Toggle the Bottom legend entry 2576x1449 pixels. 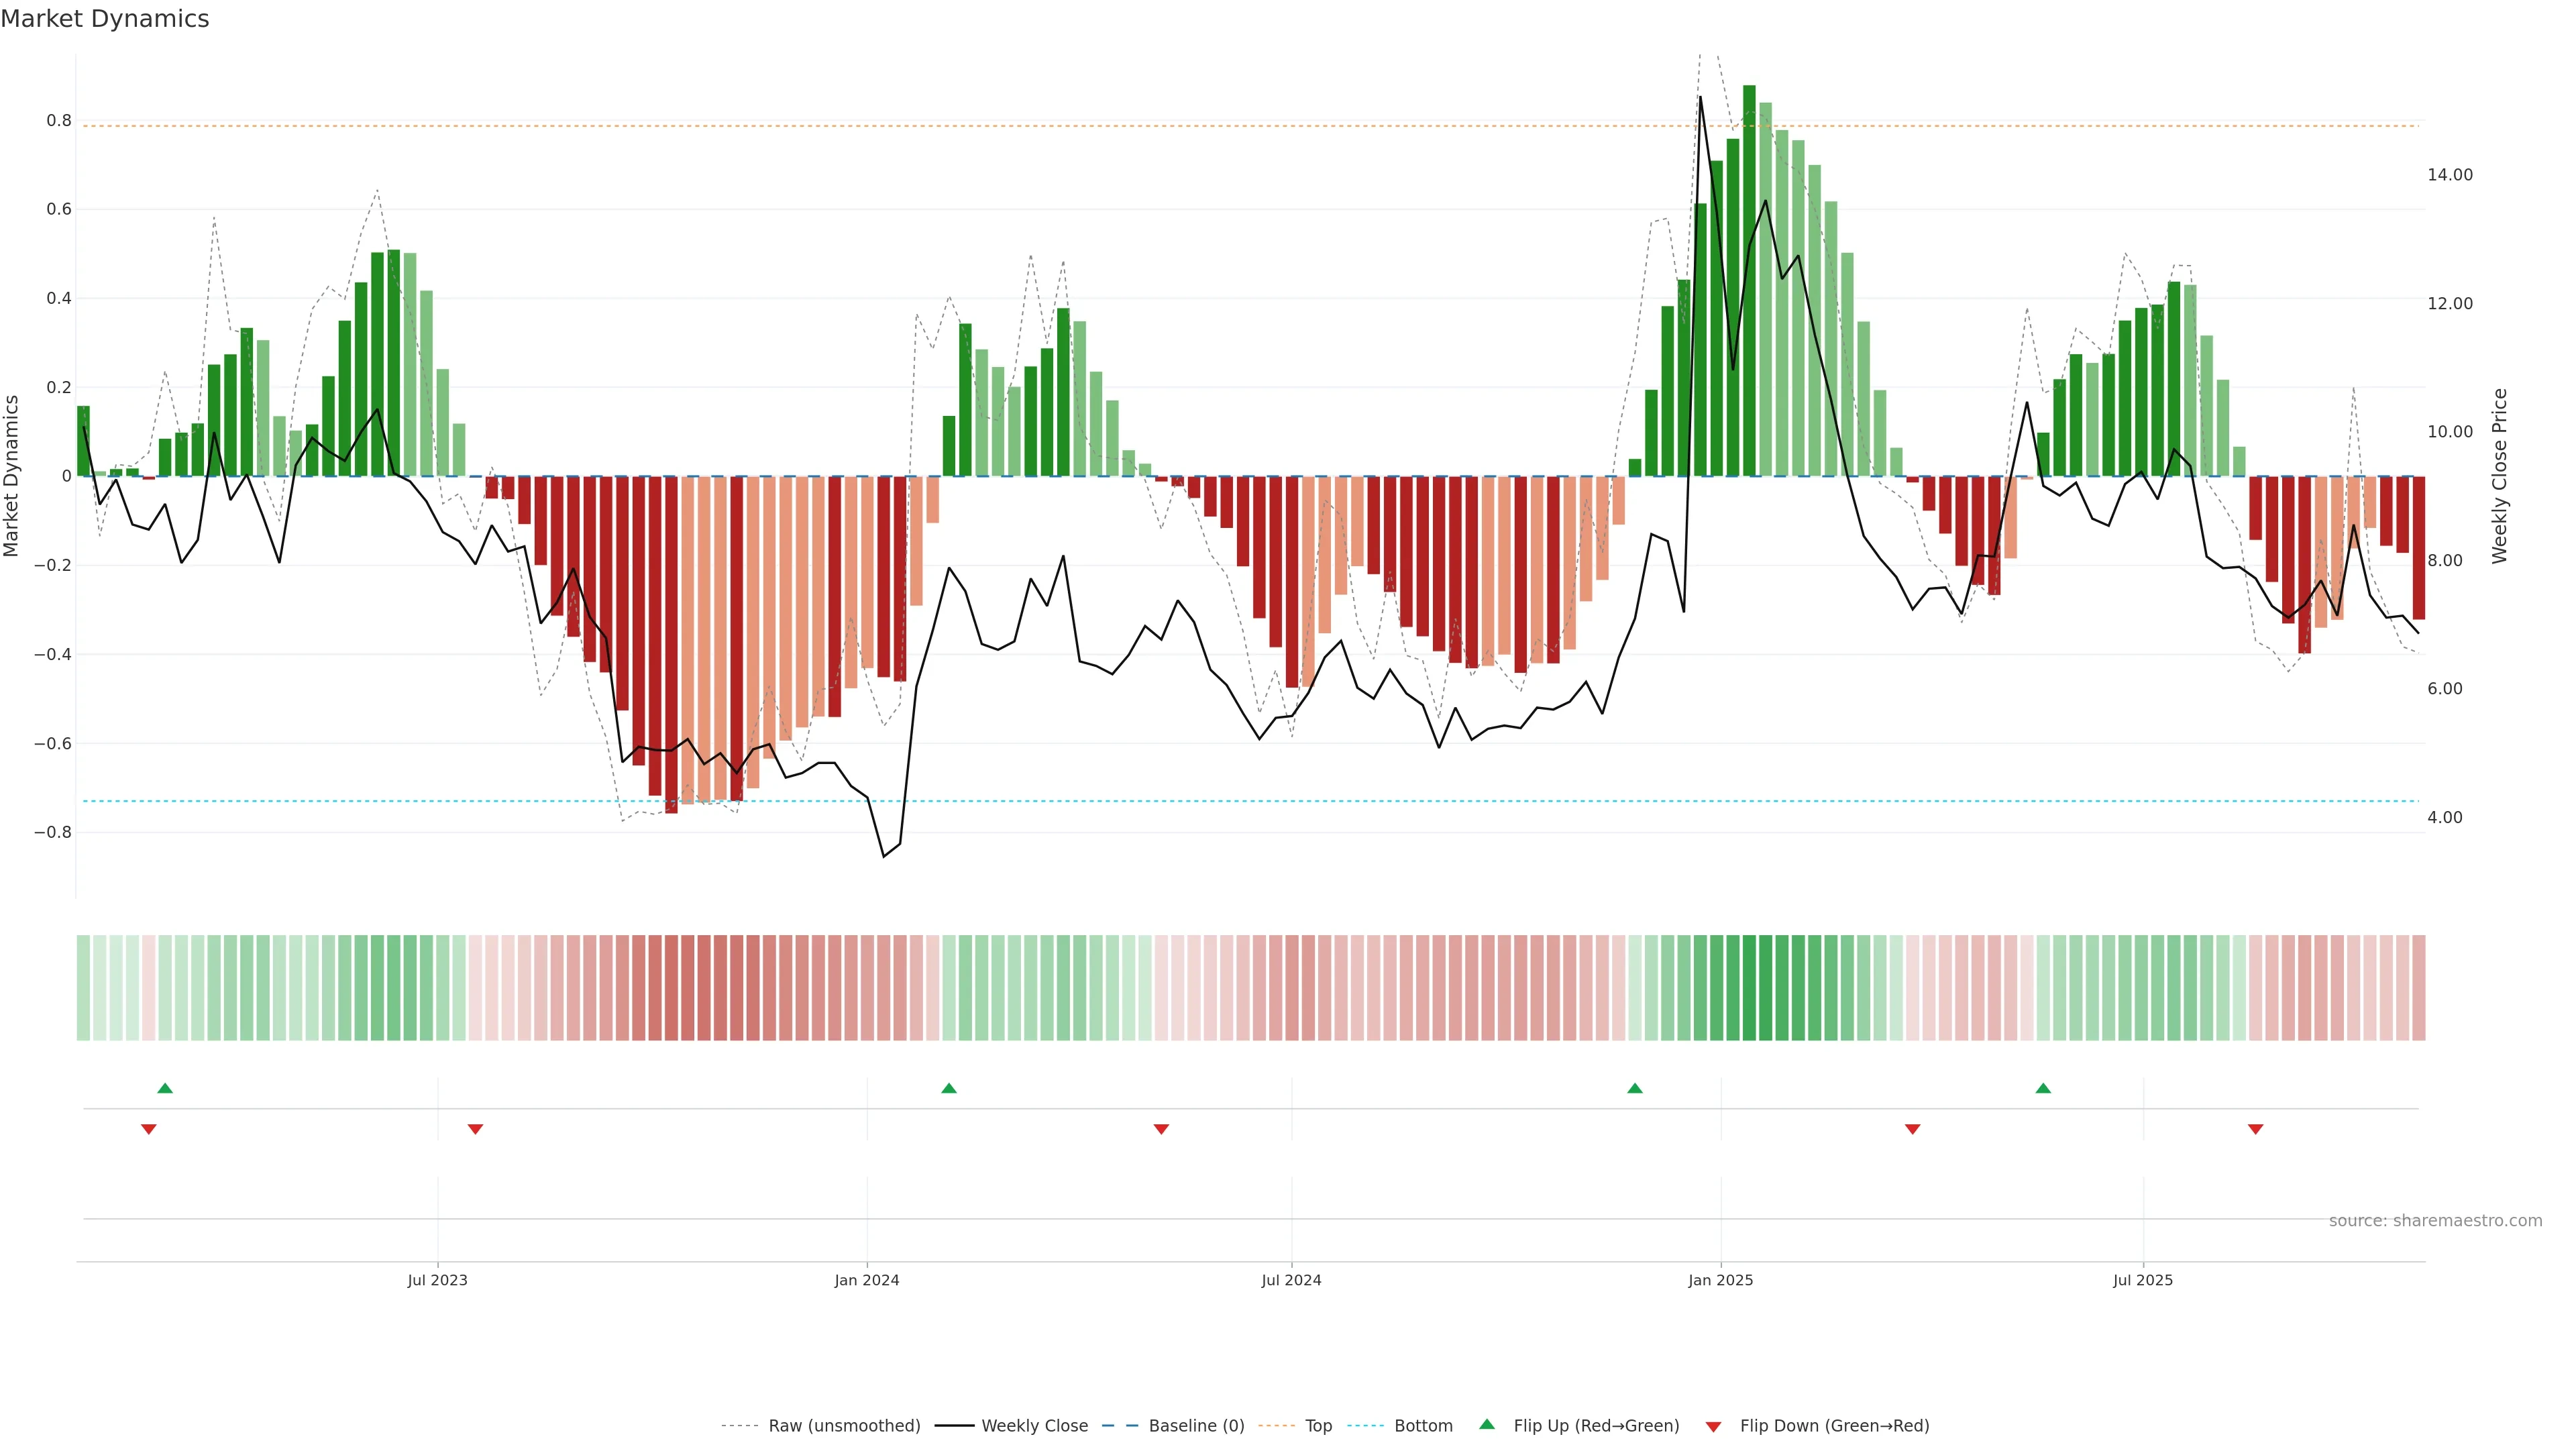tap(1423, 1426)
